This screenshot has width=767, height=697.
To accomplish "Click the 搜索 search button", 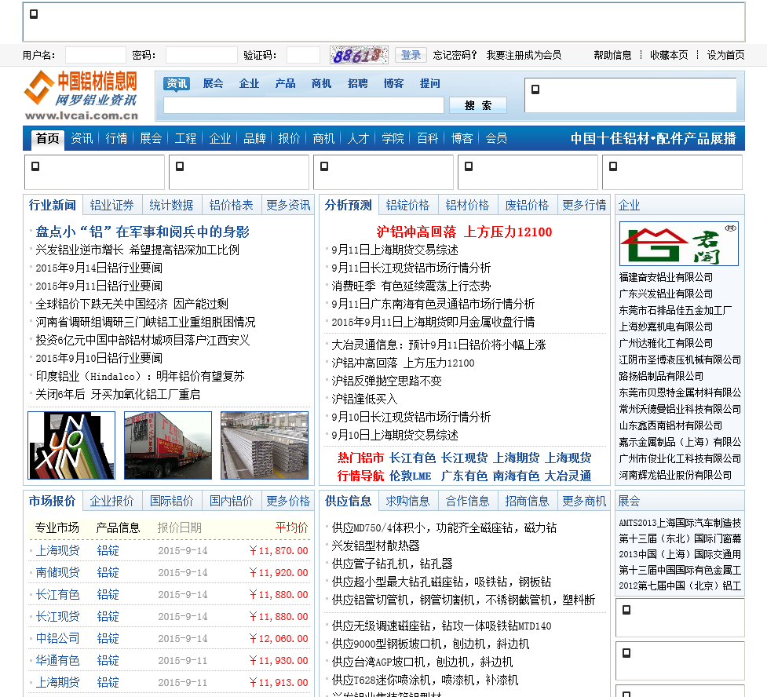I will coord(478,105).
